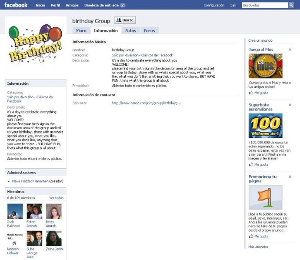Click the Facebook logo
The width and height of the screenshot is (300, 260).
click(x=16, y=5)
